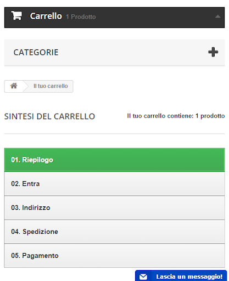Click the Il tuo carrello breadcrumb
Viewport: 229px width, 281px height.
[51, 86]
